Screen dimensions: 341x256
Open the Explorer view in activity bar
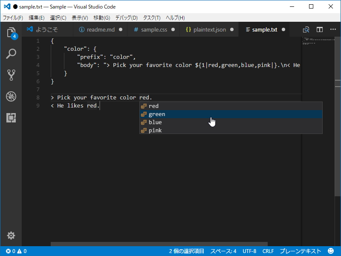[11, 33]
